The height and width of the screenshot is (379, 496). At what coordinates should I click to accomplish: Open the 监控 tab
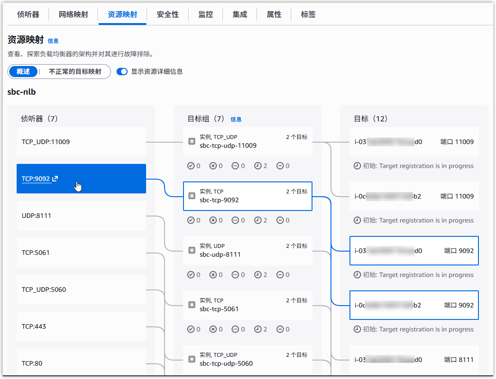pyautogui.click(x=205, y=14)
